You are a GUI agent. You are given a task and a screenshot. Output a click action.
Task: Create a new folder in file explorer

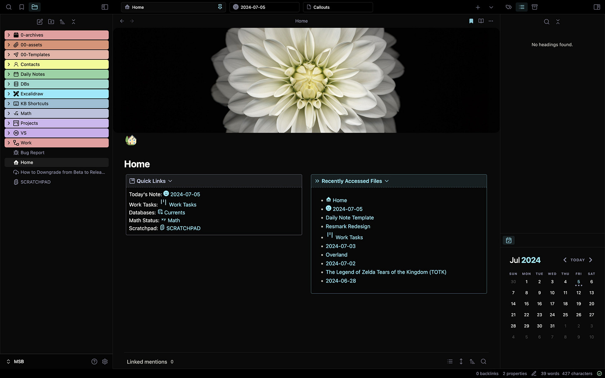[x=51, y=22]
